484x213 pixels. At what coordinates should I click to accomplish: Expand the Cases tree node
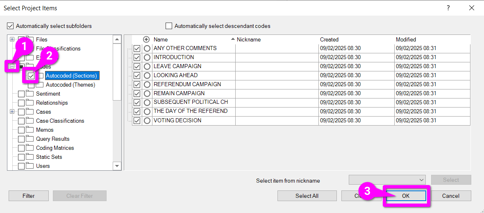coord(12,112)
